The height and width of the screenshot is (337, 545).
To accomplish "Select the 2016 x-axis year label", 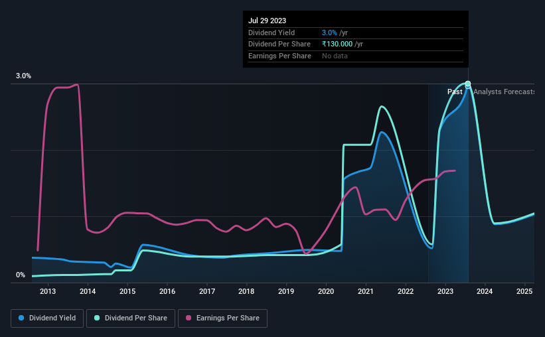I will [x=167, y=291].
